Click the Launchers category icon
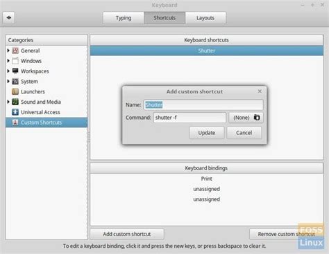Image resolution: width=329 pixels, height=254 pixels. 15,91
